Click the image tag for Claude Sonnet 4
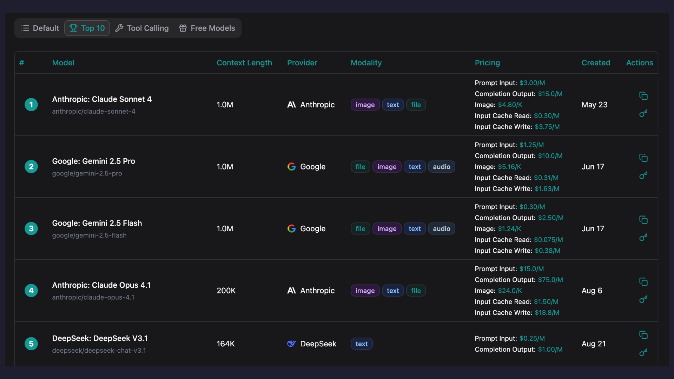The width and height of the screenshot is (674, 379). point(365,105)
